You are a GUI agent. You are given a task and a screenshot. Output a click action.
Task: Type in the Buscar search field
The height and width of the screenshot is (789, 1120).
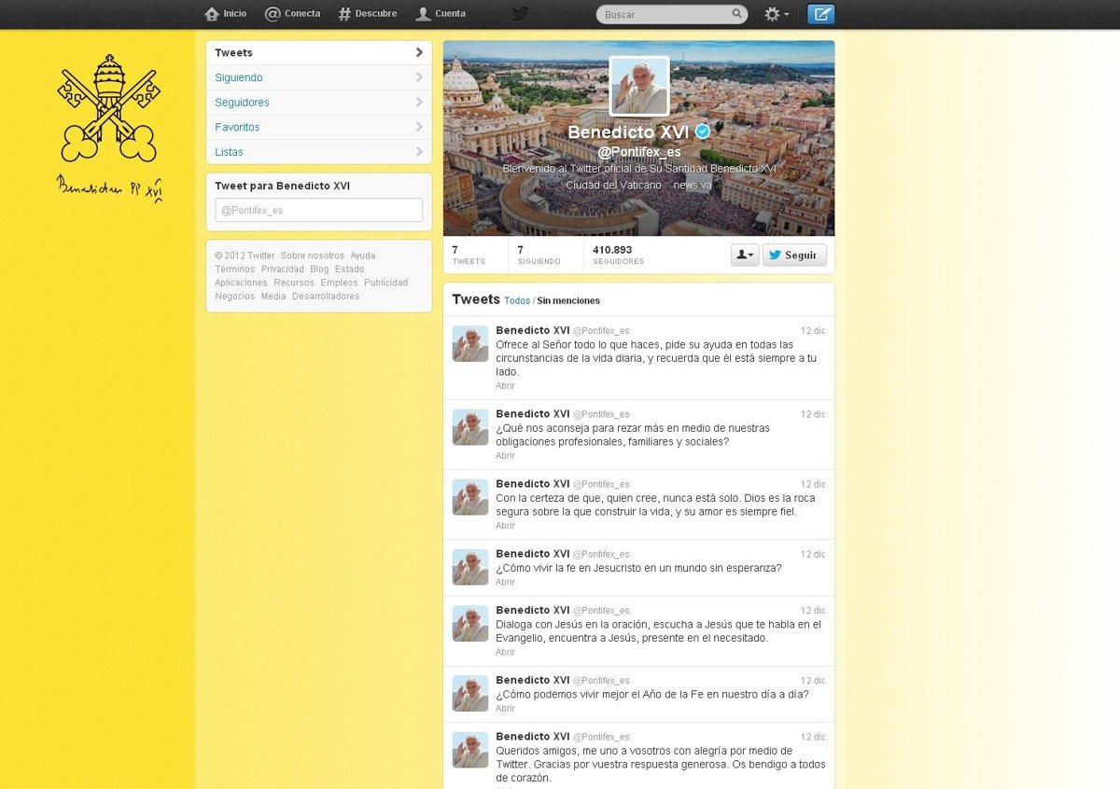[x=663, y=15]
